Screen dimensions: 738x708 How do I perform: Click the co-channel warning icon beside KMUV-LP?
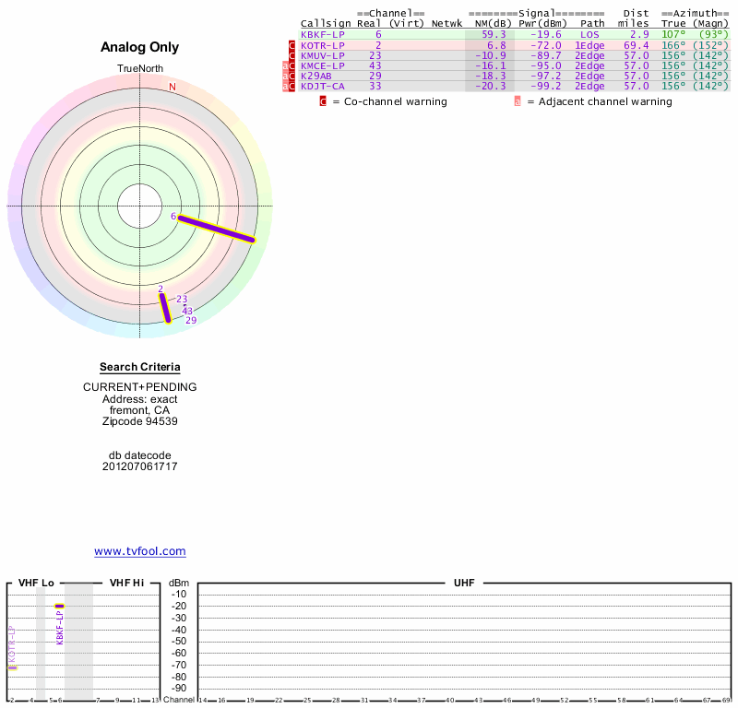click(x=292, y=55)
